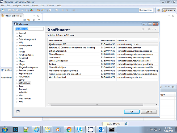Image resolution: width=177 pixels, height=133 pixels.
Task: Click the Windows Start button
Action: tap(5, 130)
